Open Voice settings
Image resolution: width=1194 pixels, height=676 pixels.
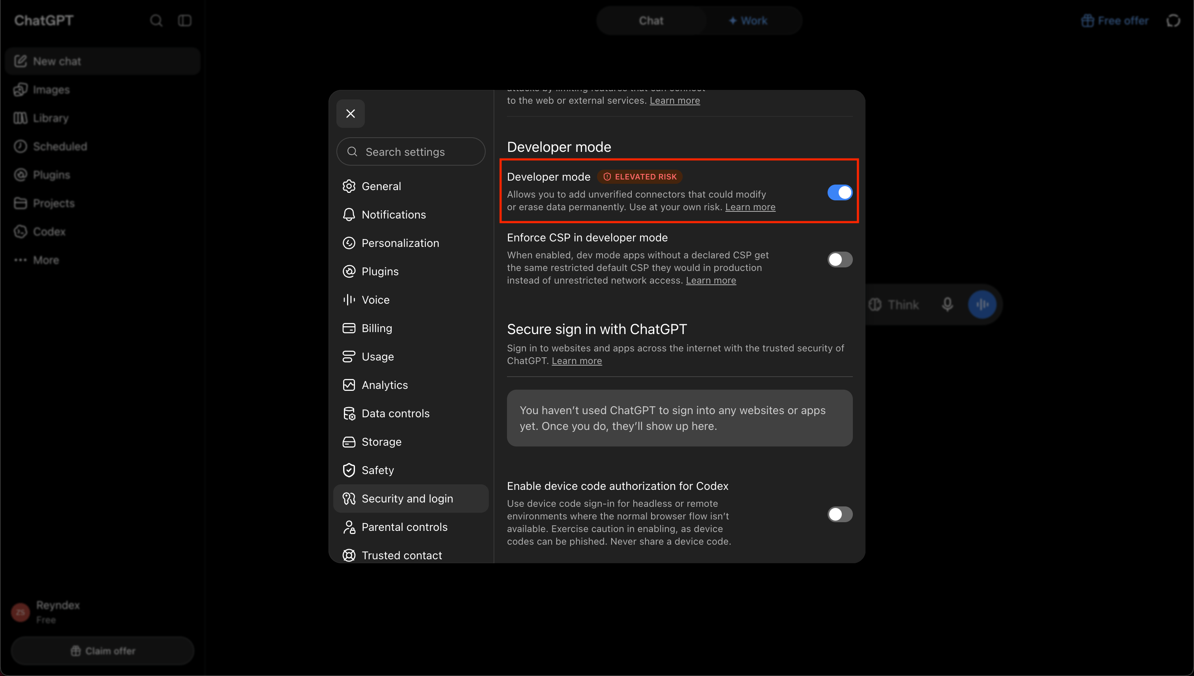[411, 299]
